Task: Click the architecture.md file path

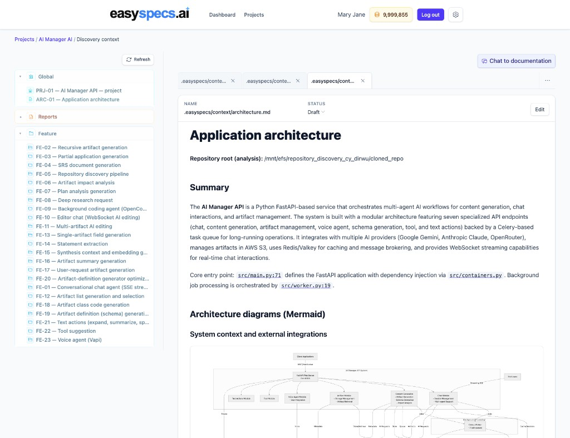Action: pyautogui.click(x=227, y=112)
